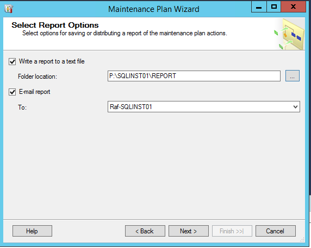Click inside the Folder location text field
The width and height of the screenshot is (311, 248).
pos(194,76)
